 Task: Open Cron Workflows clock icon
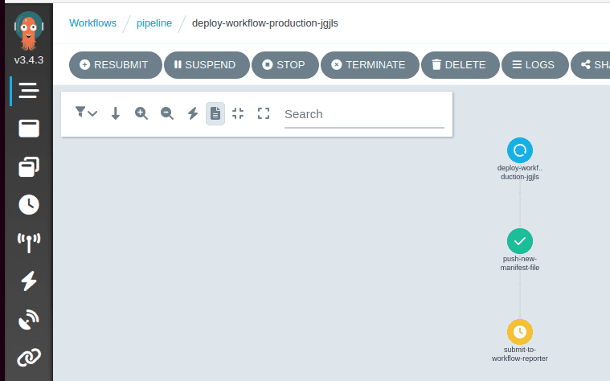coord(29,204)
